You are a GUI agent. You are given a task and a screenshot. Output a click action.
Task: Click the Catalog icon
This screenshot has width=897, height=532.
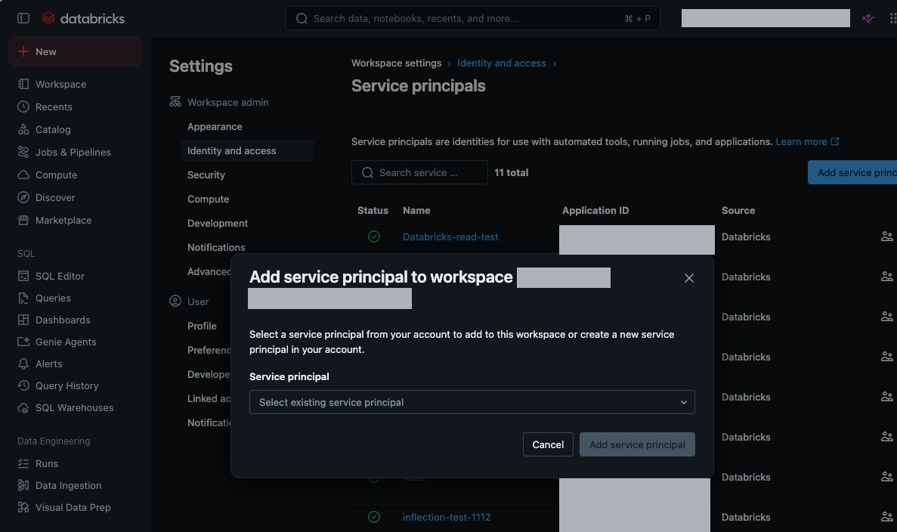pos(23,129)
